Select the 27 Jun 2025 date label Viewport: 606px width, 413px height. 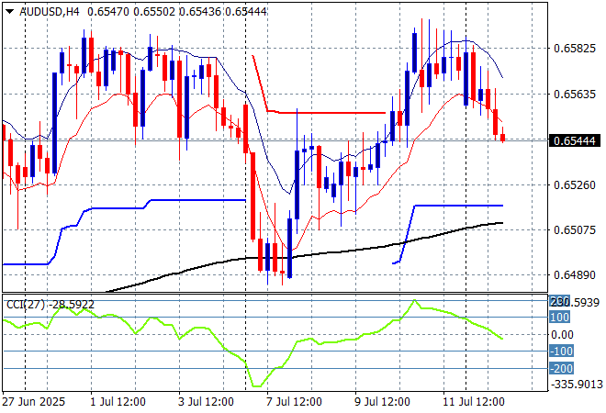click(33, 402)
